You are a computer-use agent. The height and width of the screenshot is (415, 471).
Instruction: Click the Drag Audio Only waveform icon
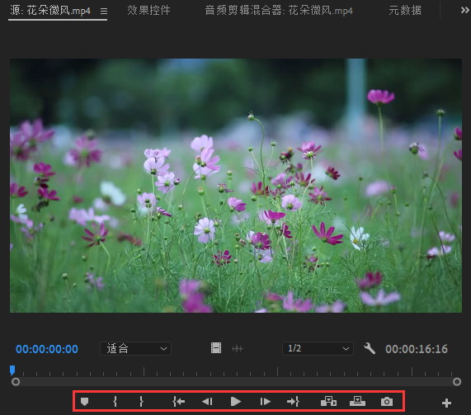click(x=238, y=349)
